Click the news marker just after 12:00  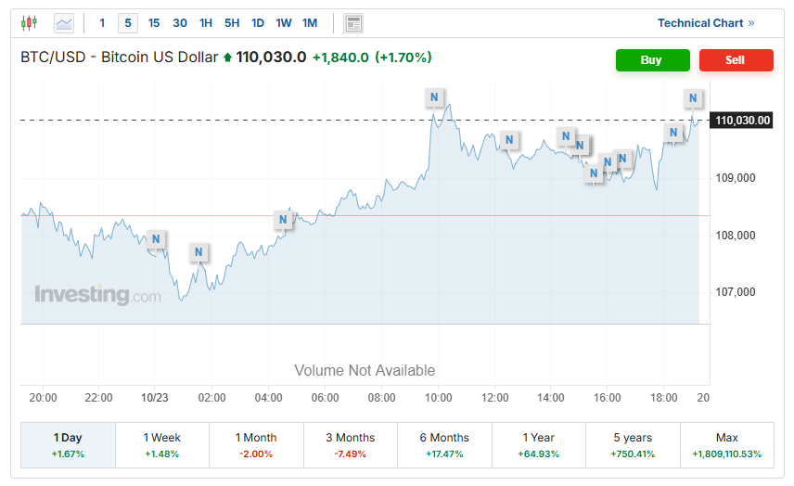(x=508, y=140)
